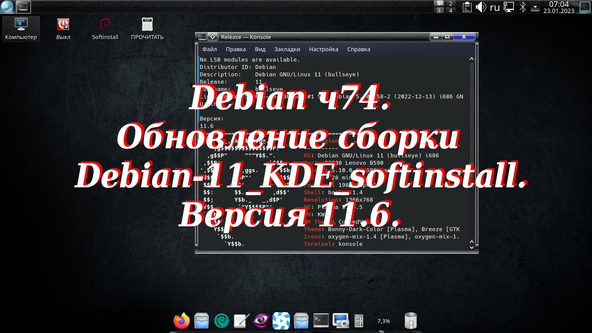This screenshot has height=333, width=592.
Task: Click the 'Theme: Bonny-Dark-Color' line
Action: click(381, 229)
